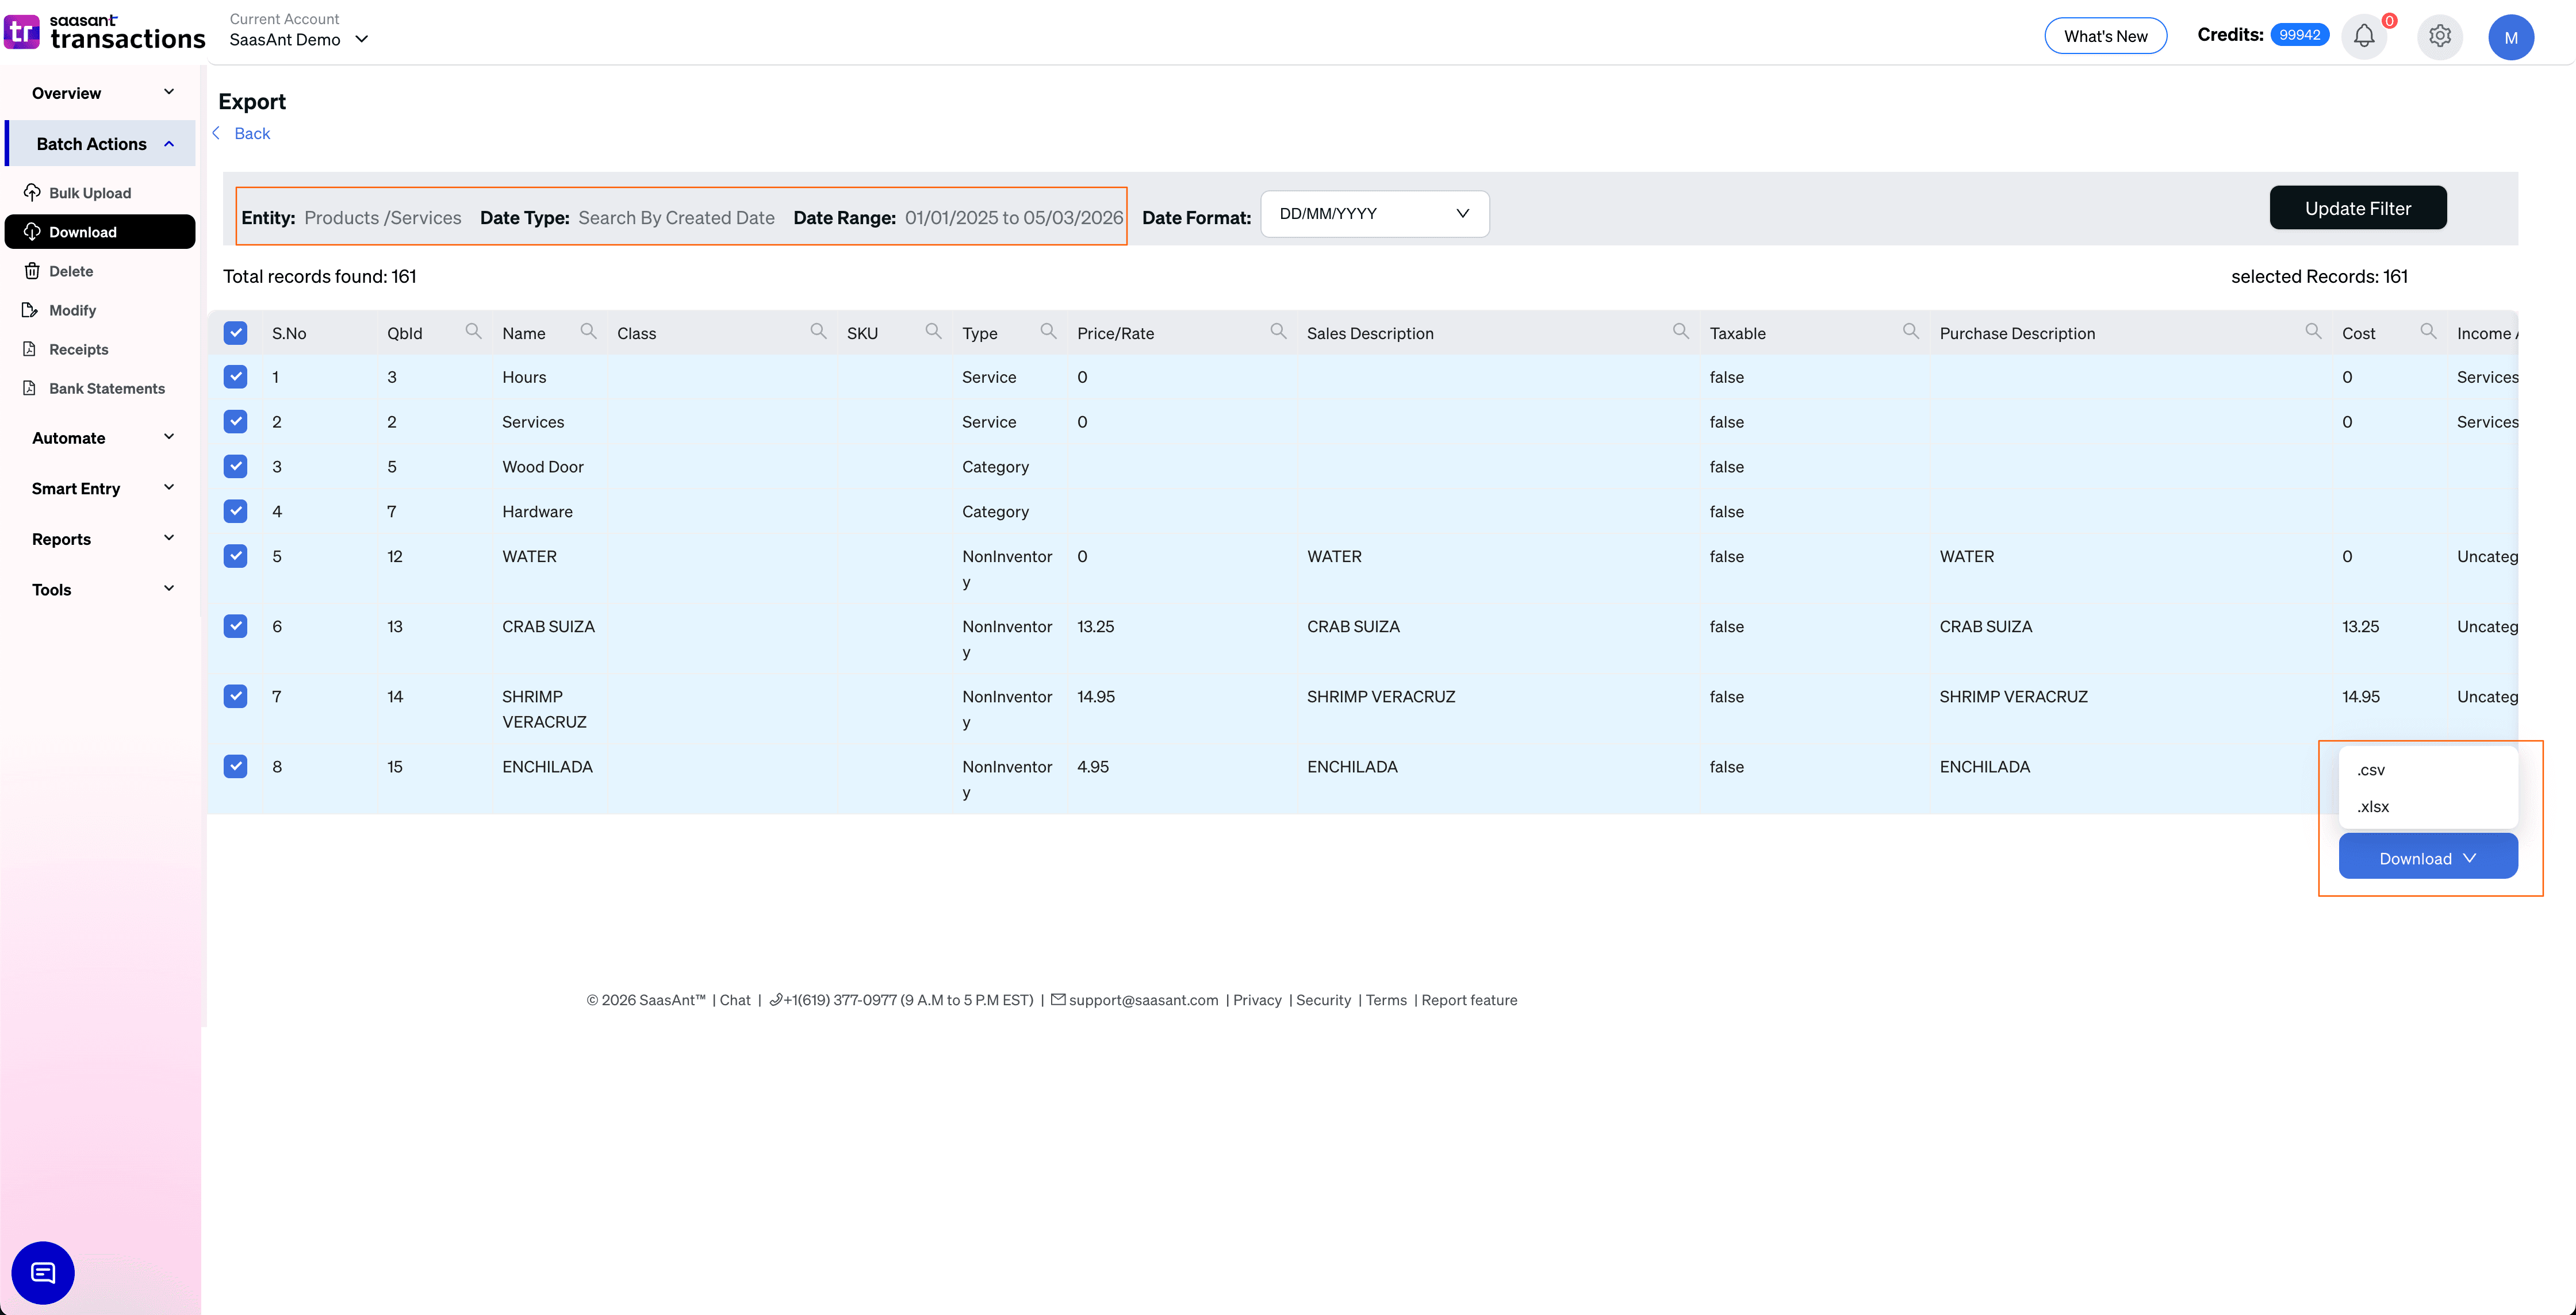
Task: Open the chat support bubble
Action: click(42, 1272)
